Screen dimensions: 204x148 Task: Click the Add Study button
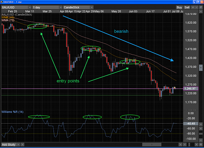point(8,144)
